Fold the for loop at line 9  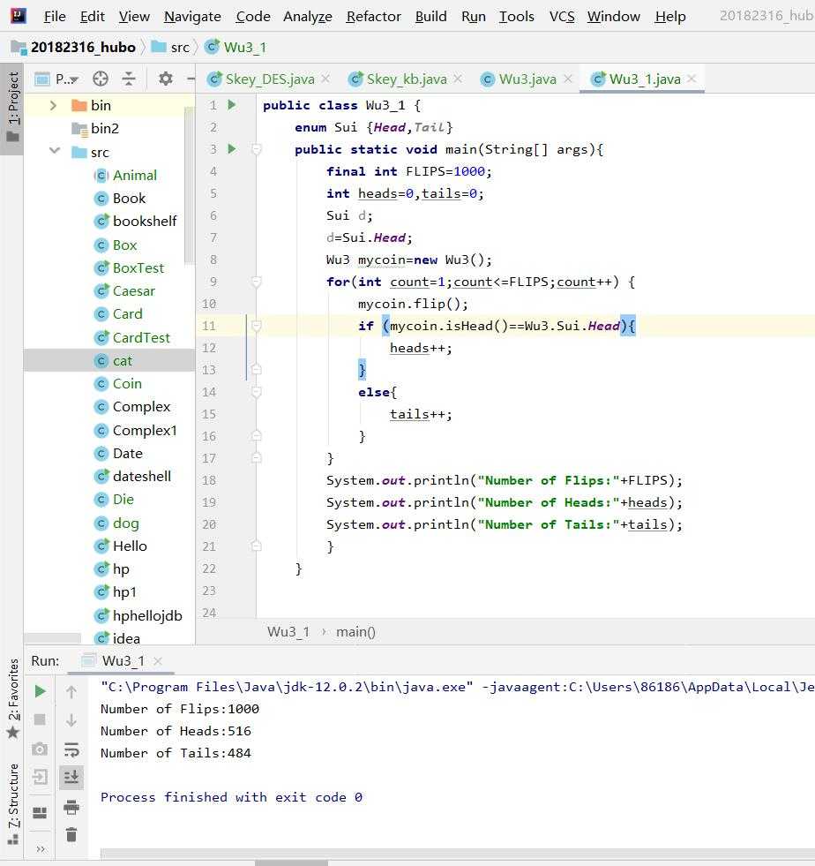(x=256, y=281)
